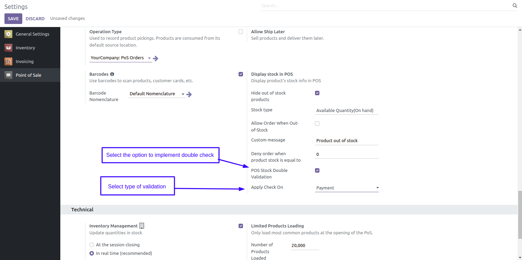Open the Apply Check On dropdown
The height and width of the screenshot is (260, 522).
click(347, 188)
